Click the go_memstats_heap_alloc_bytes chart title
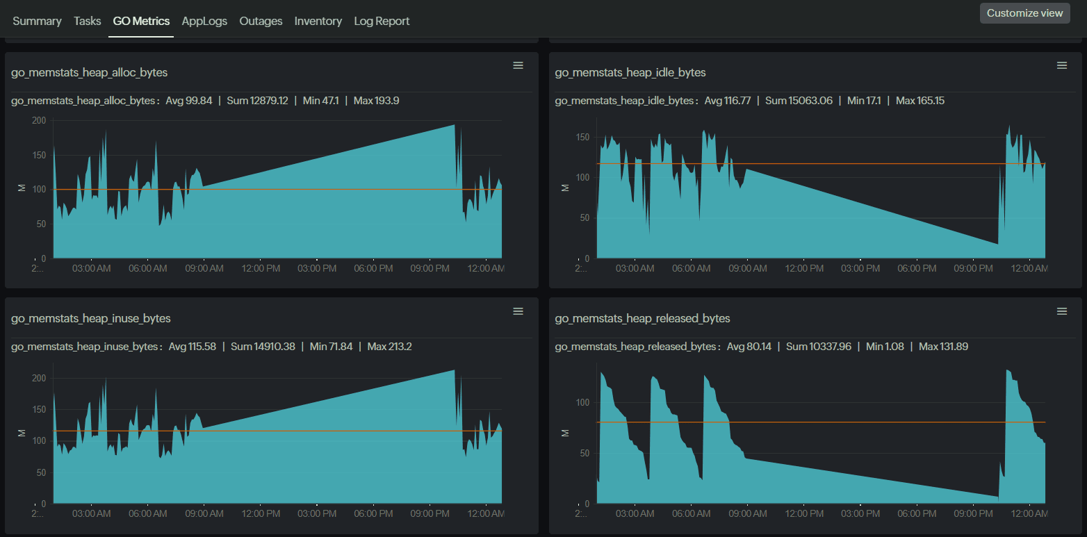This screenshot has height=537, width=1087. tap(90, 72)
